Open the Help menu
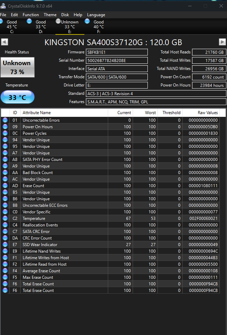227x335 pixels. pyautogui.click(x=78, y=15)
